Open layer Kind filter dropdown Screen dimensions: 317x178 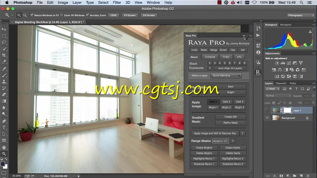coord(272,89)
